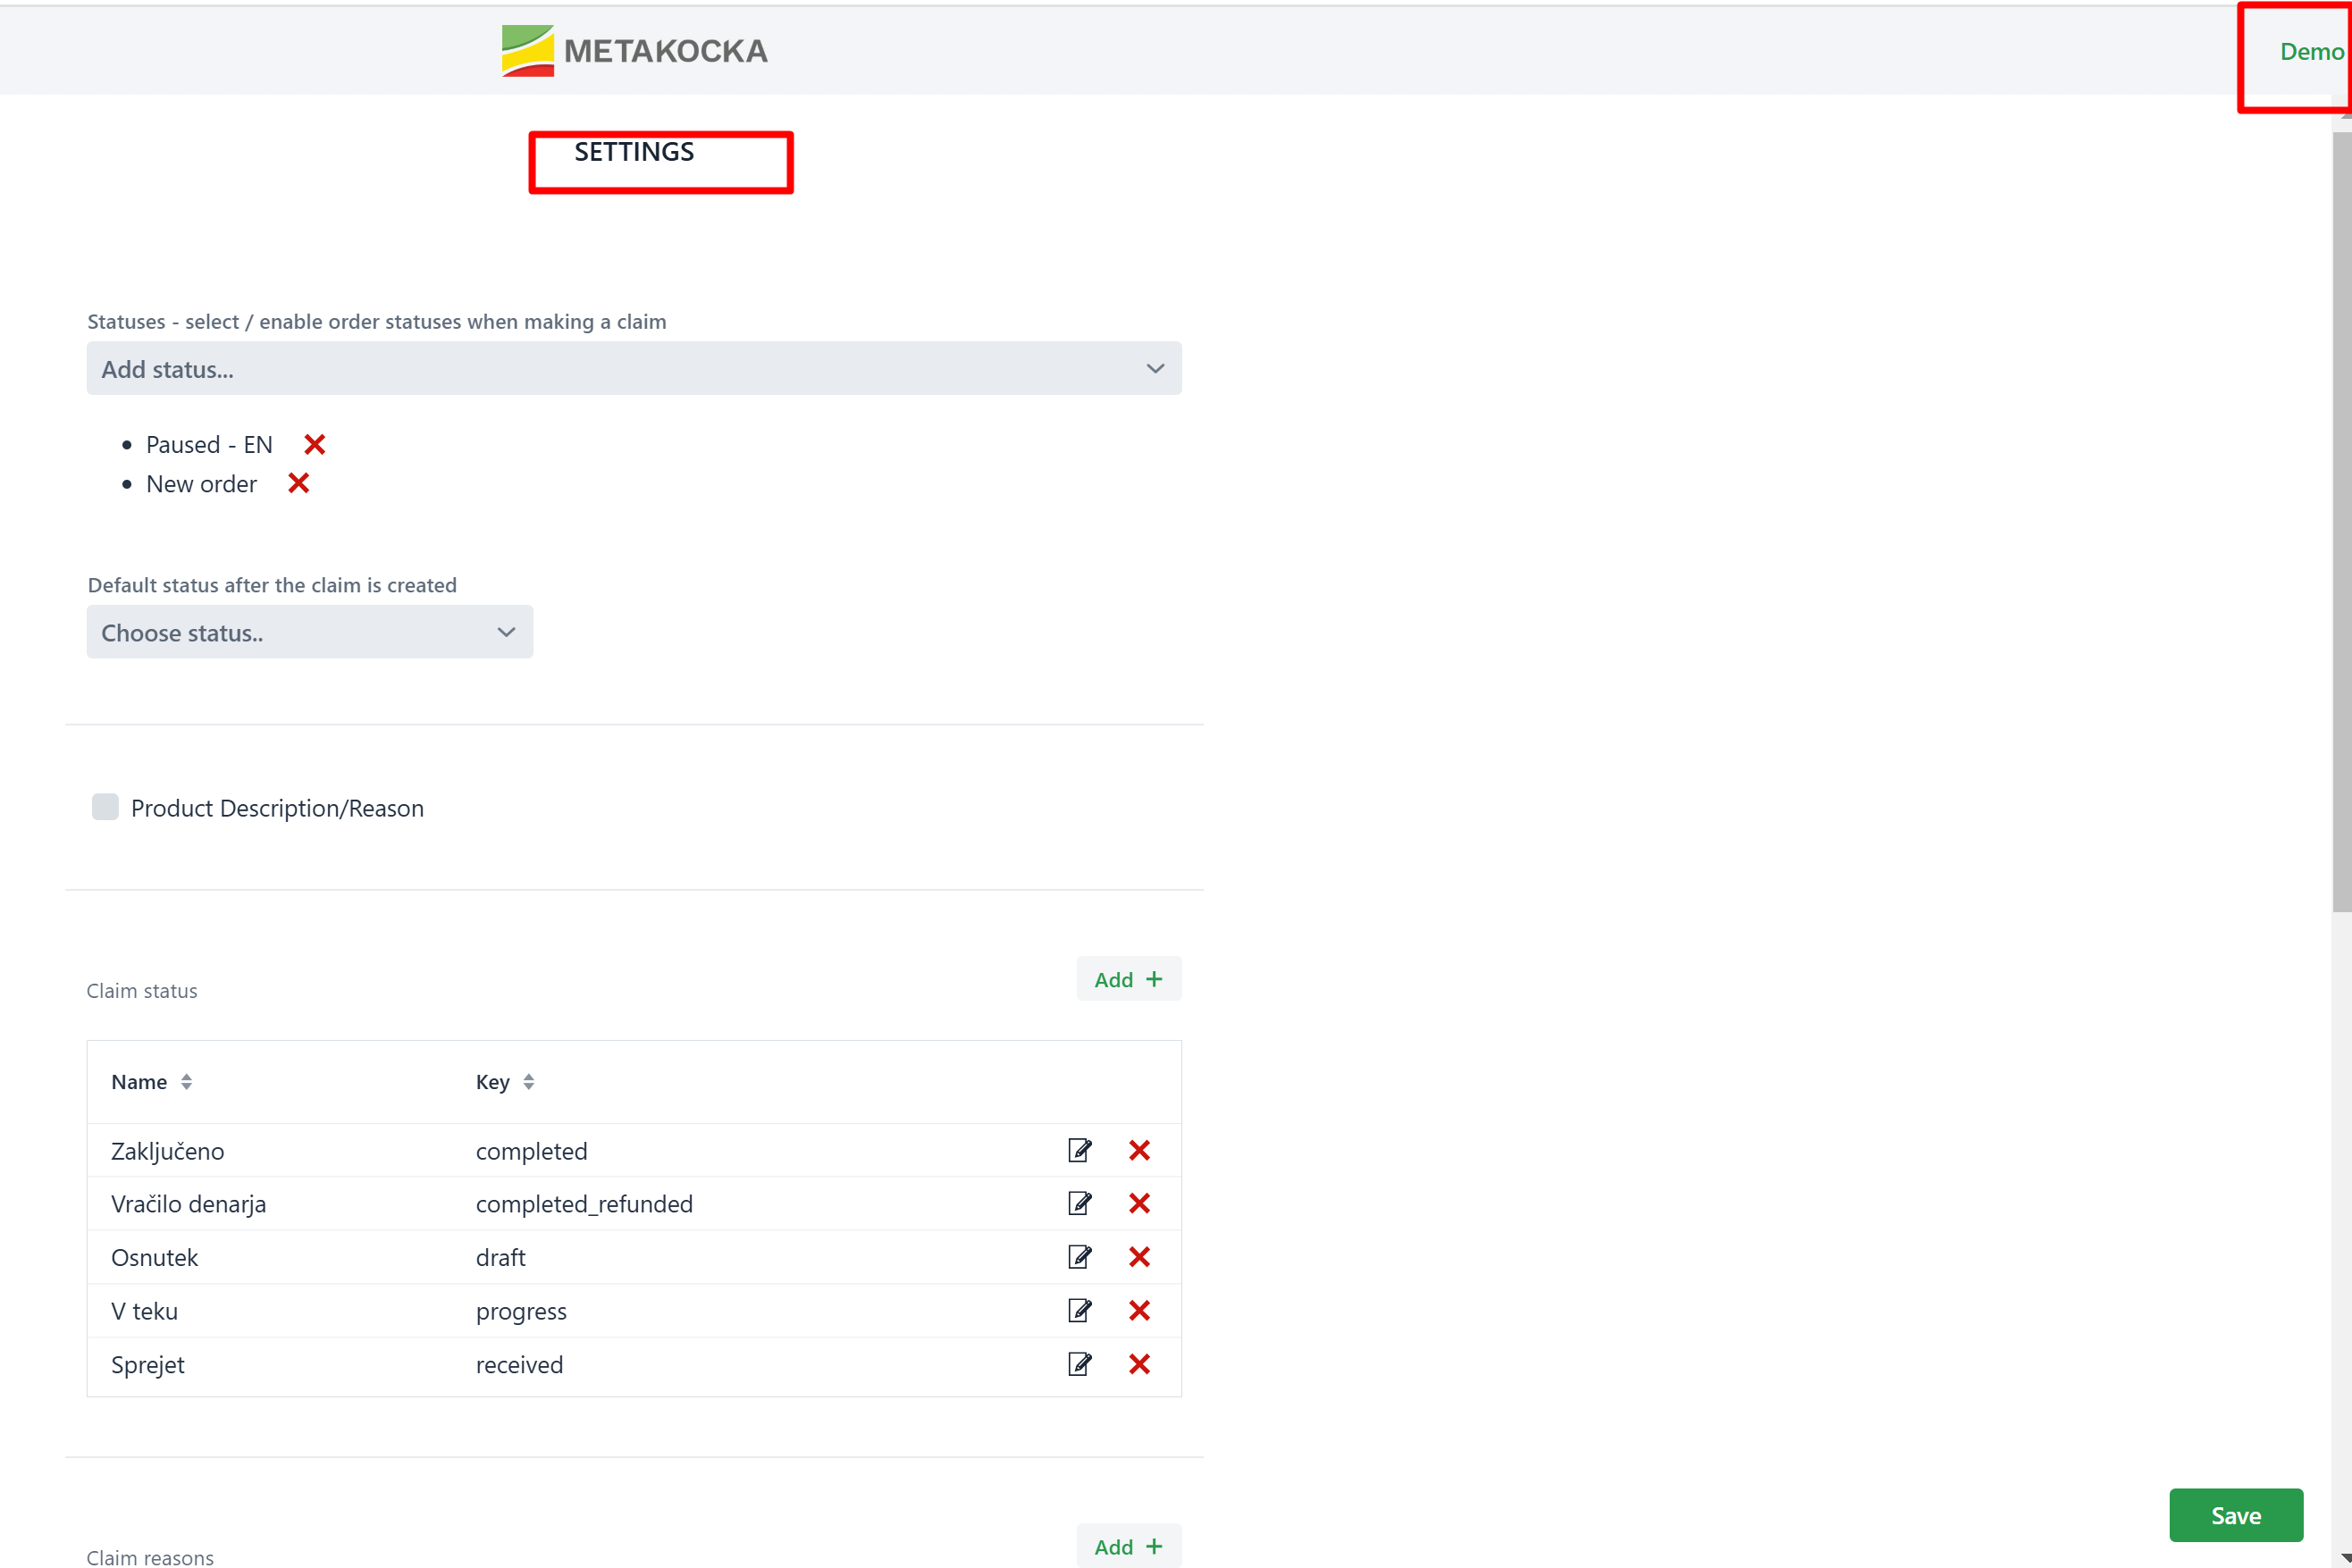Delete the Vračilo denarja status row
The image size is (2352, 1568).
tap(1139, 1203)
